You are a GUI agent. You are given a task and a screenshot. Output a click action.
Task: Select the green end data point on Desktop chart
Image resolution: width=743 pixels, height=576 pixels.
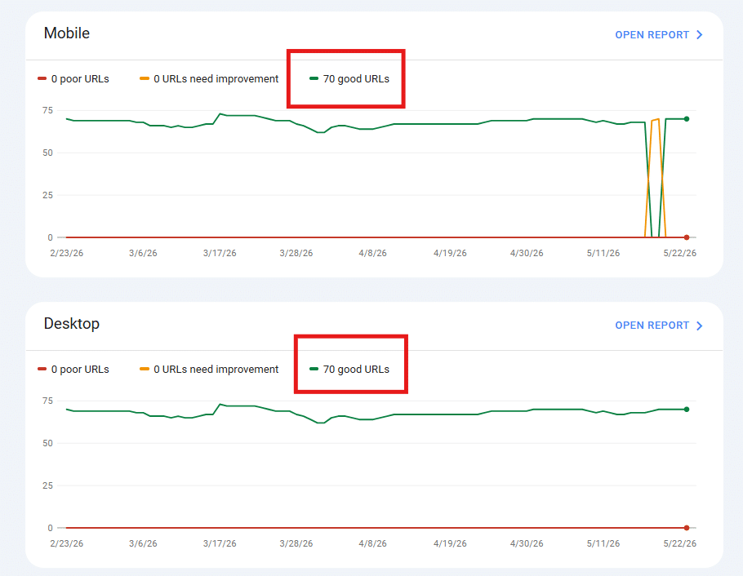pyautogui.click(x=687, y=410)
